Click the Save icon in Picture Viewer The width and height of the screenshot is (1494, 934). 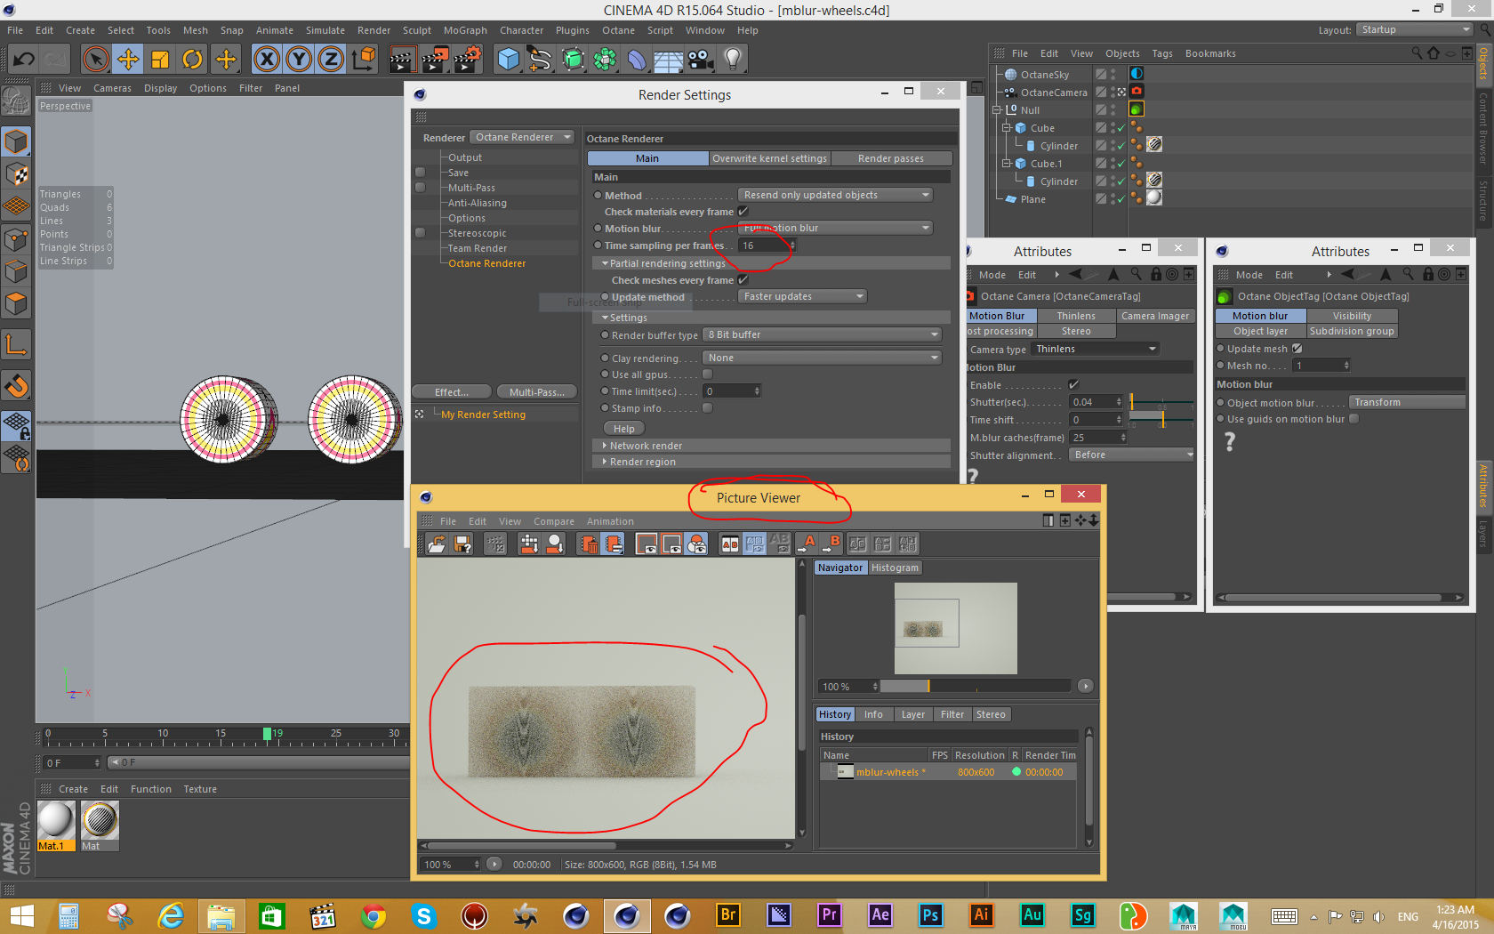[x=463, y=544]
